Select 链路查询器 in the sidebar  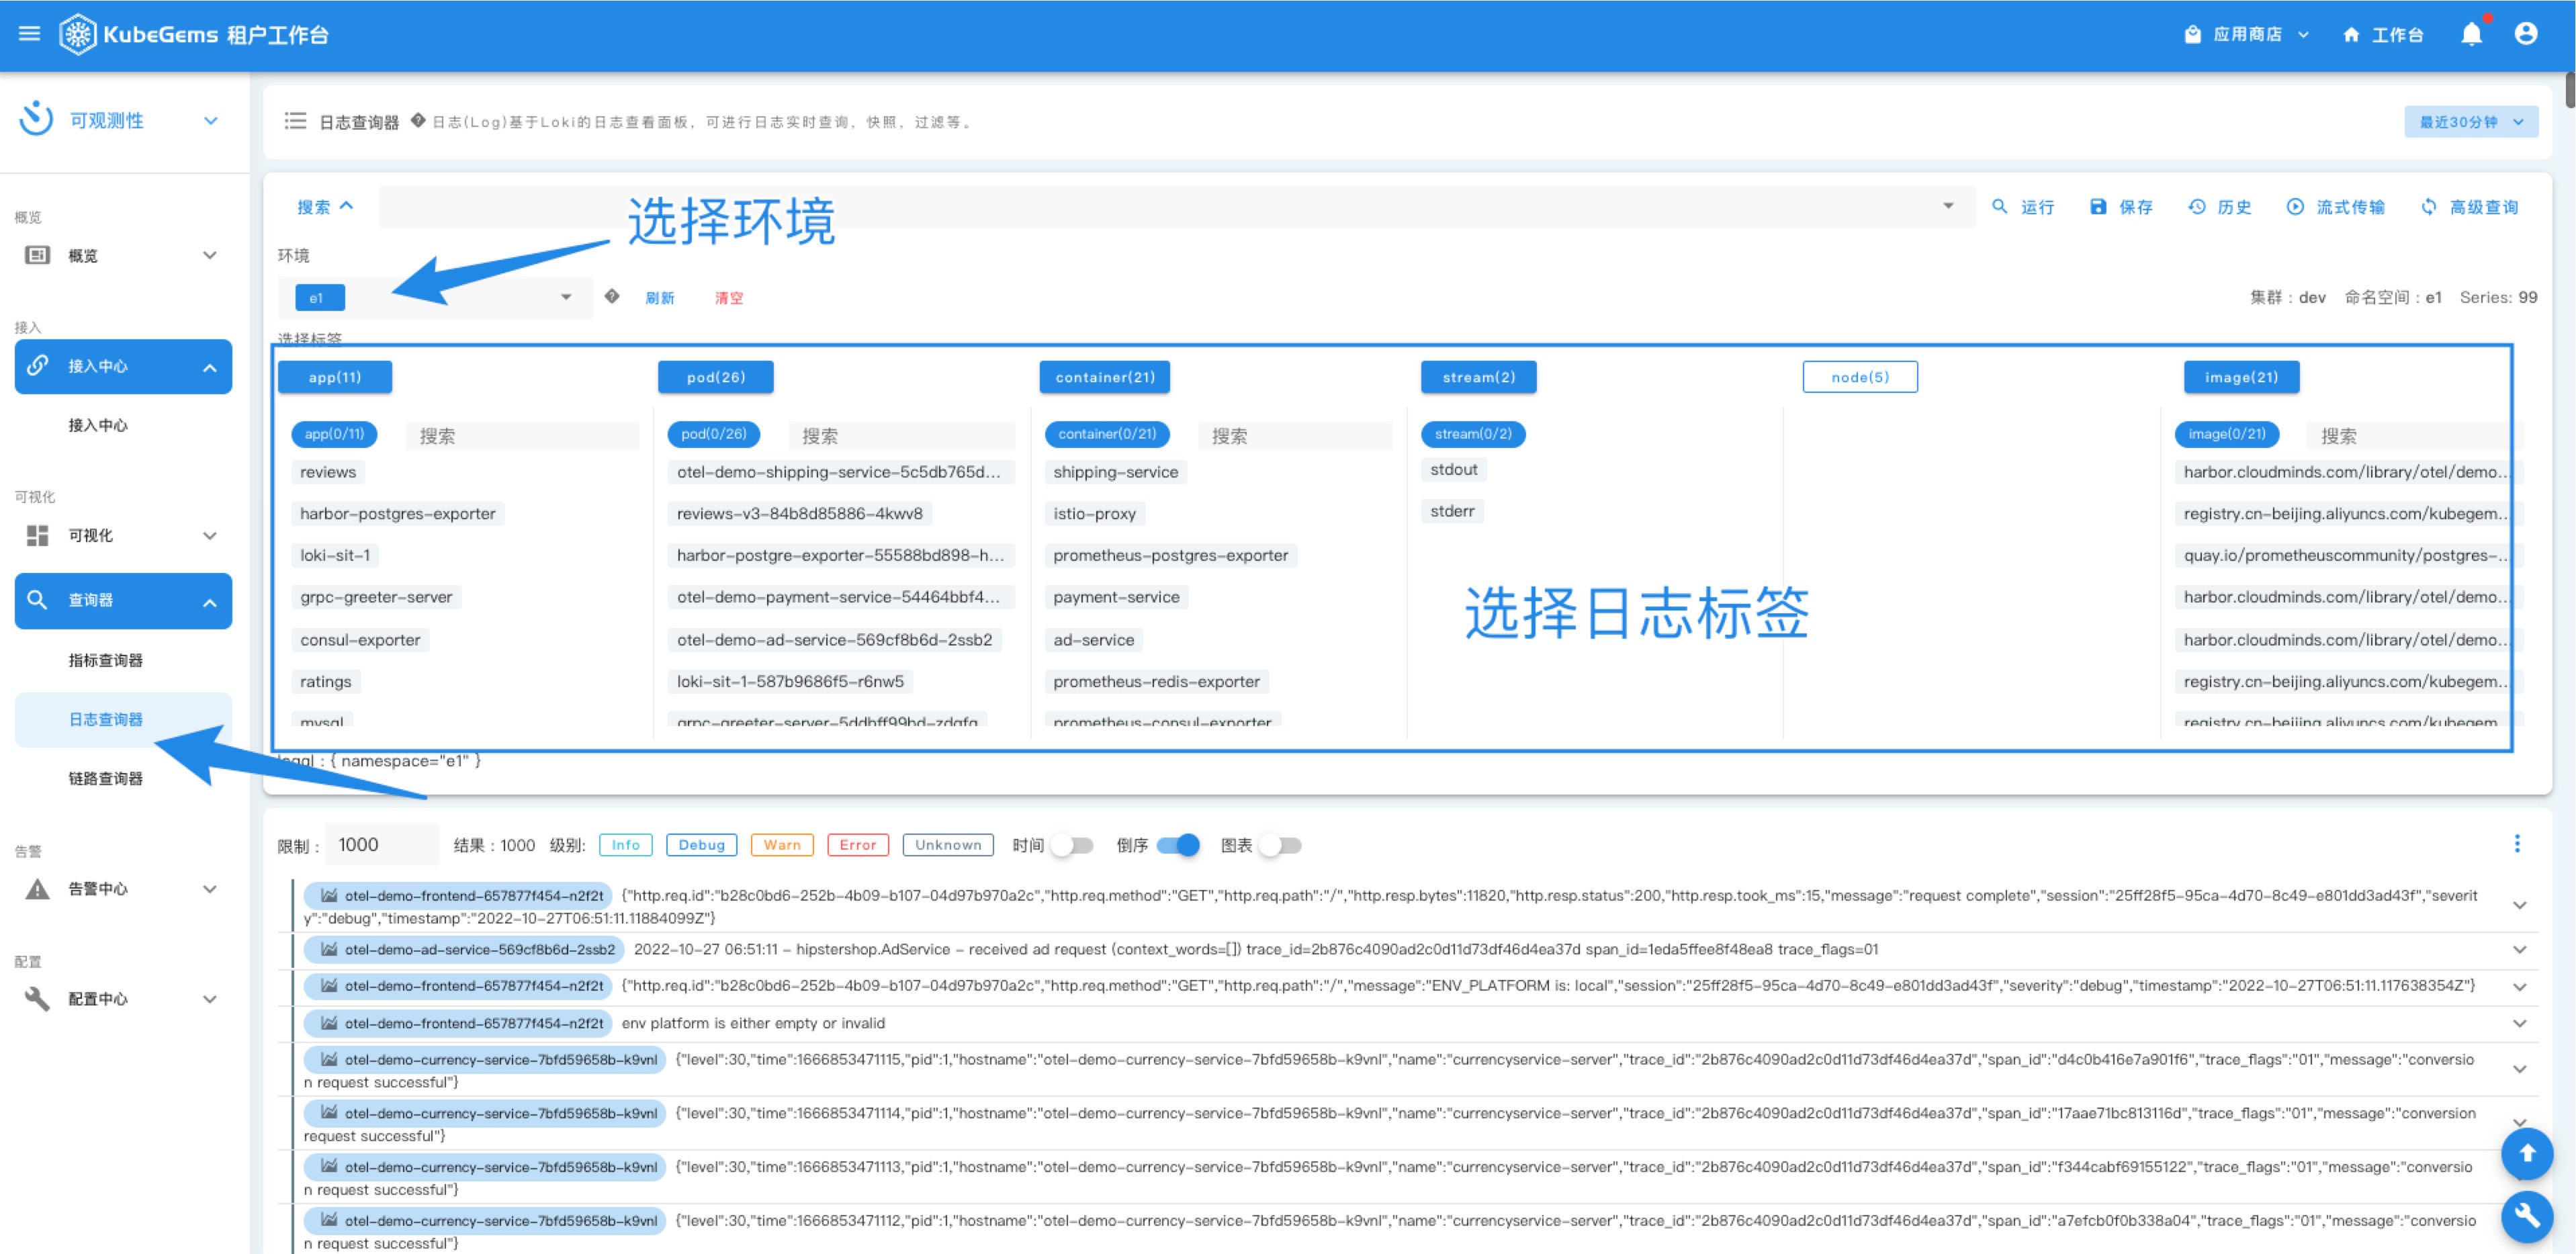[105, 778]
